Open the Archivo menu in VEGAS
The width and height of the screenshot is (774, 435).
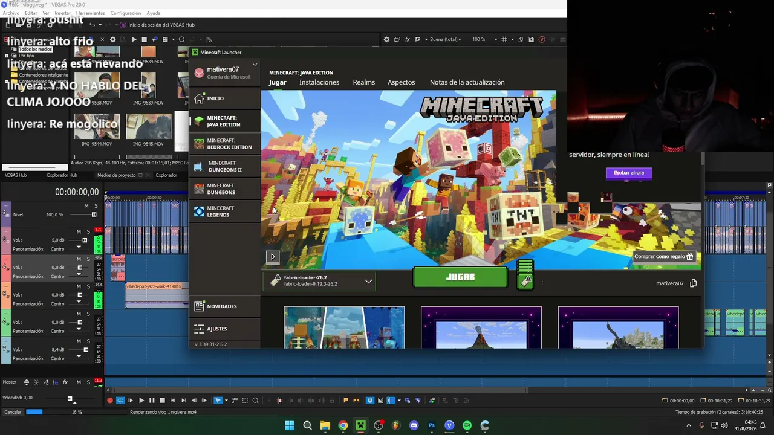pyautogui.click(x=11, y=13)
